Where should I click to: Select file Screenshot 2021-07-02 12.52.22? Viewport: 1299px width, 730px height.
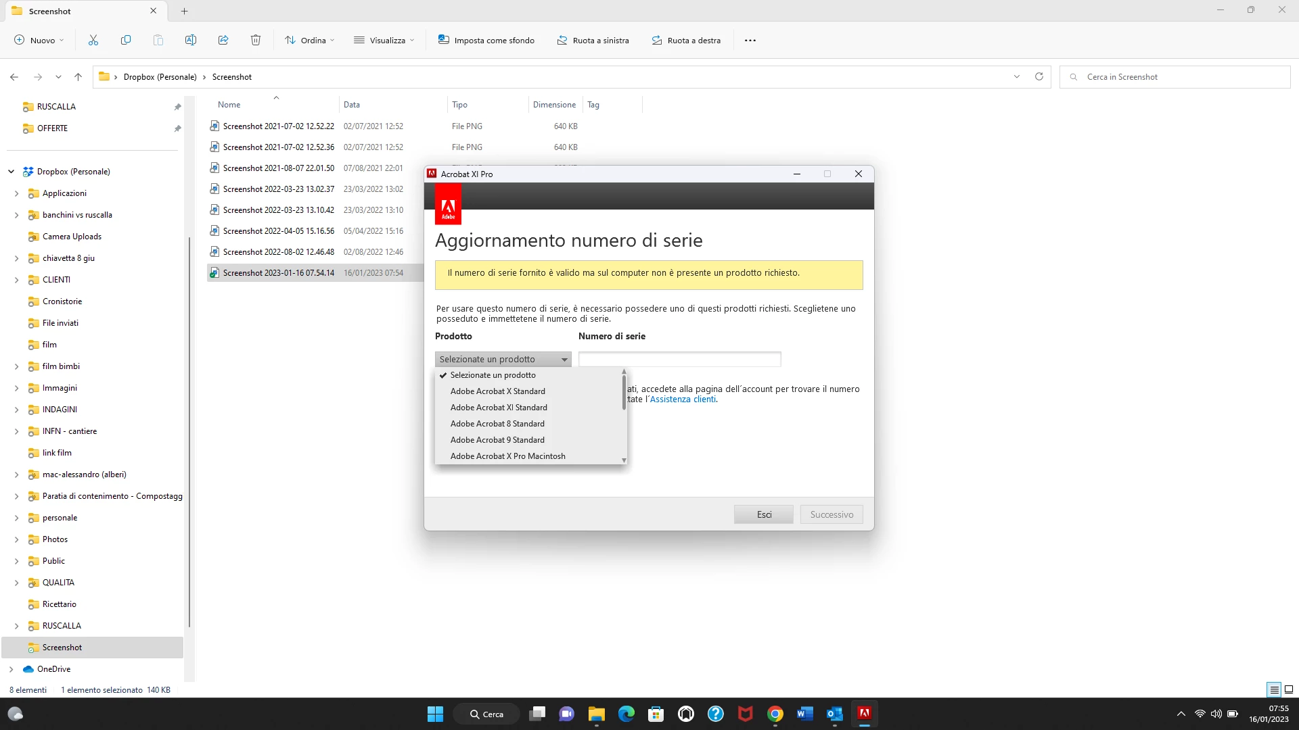coord(279,126)
